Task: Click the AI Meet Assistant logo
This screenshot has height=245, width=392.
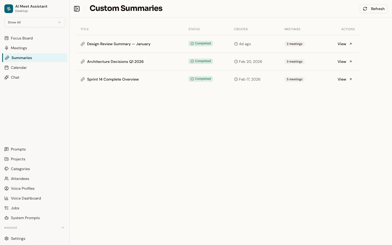Action: tap(8, 8)
